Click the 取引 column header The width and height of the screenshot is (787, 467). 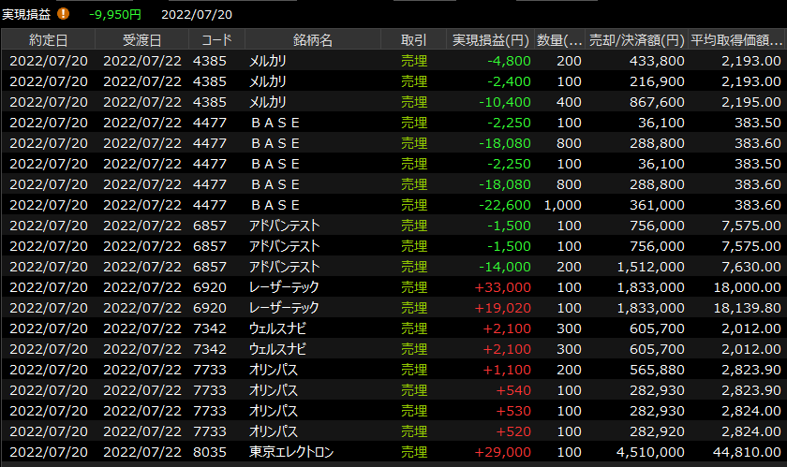coord(413,40)
